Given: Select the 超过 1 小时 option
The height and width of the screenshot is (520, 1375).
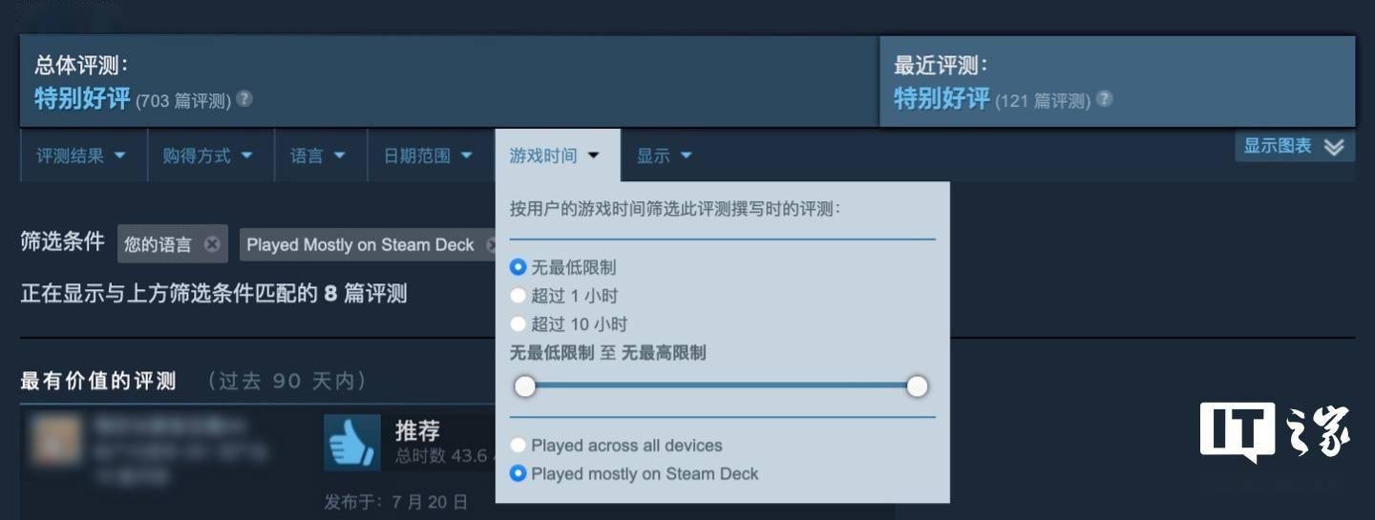Looking at the screenshot, I should click(x=518, y=296).
